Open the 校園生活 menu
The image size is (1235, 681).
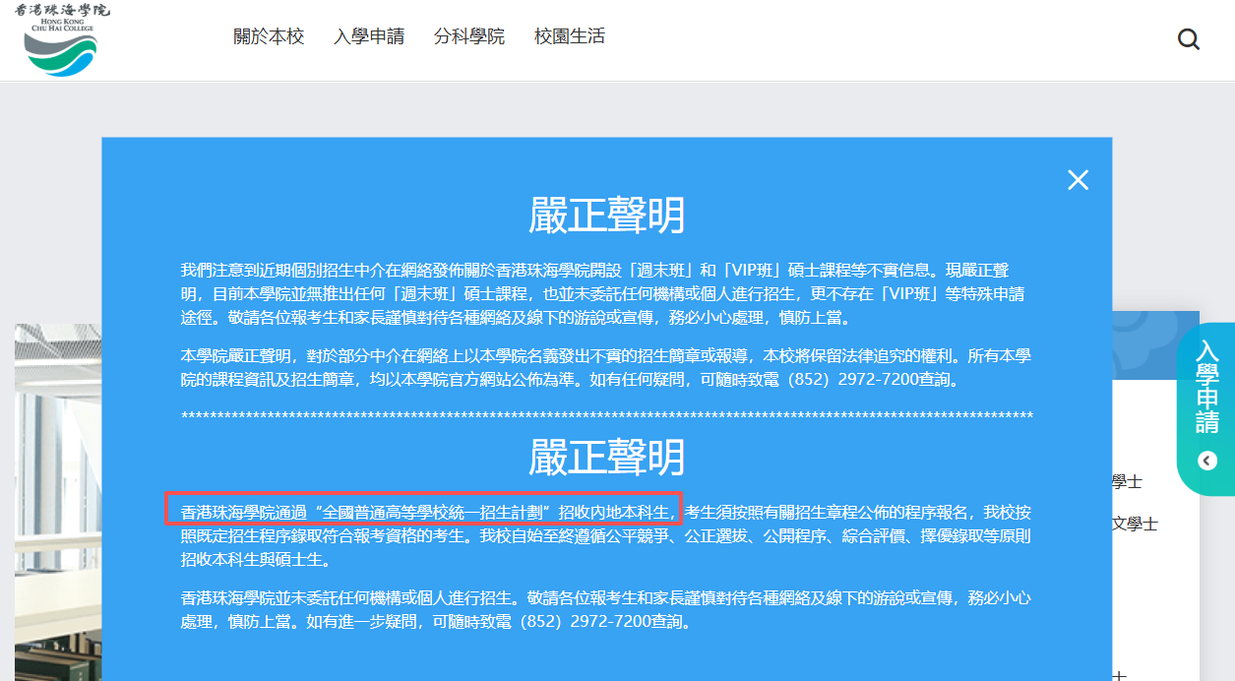coord(570,37)
